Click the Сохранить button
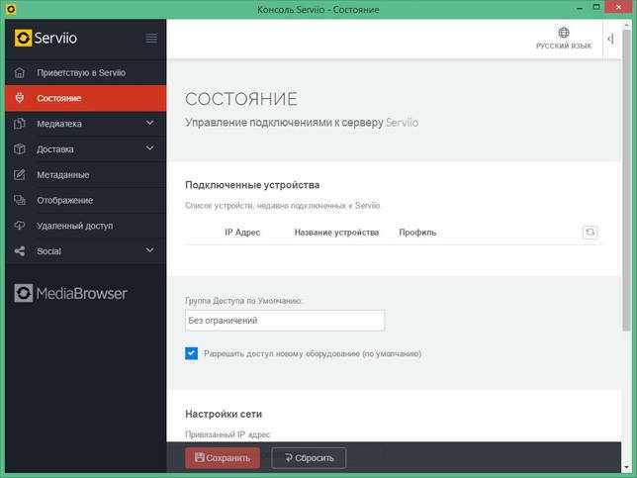 click(x=223, y=458)
